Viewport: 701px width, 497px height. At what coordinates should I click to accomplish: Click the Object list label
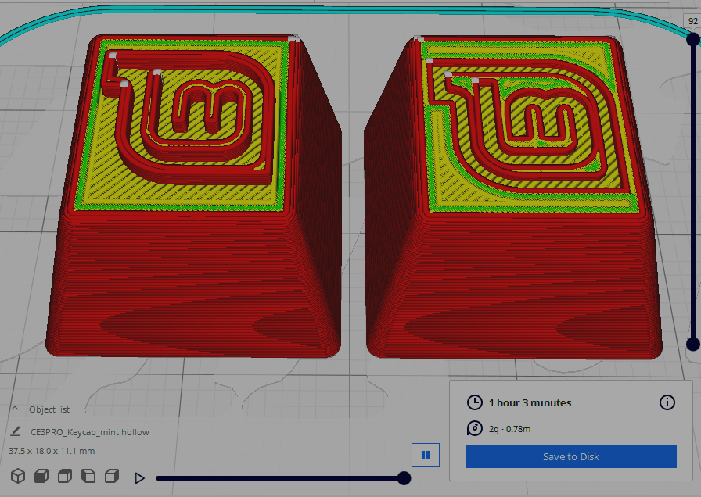pos(49,409)
